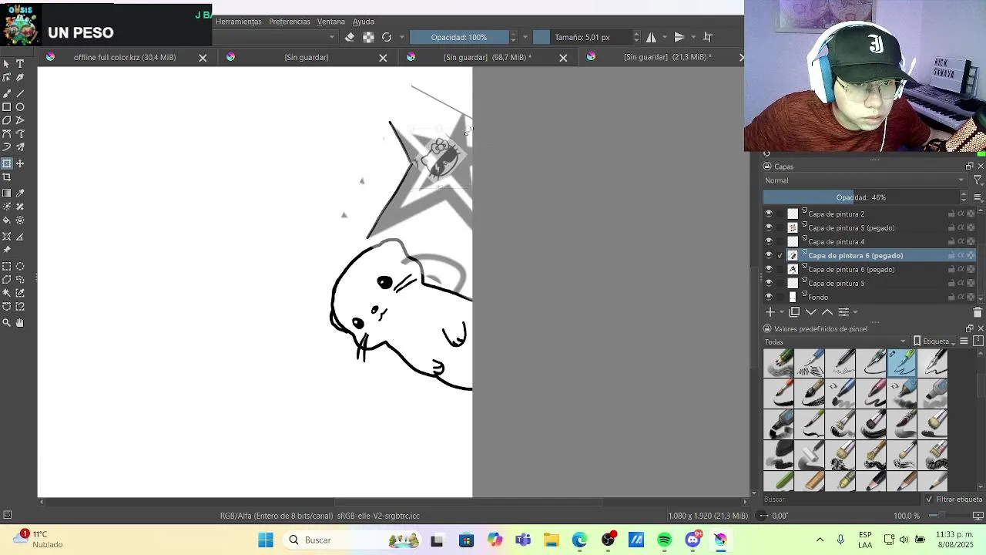Hide the selected Capa de pintura 6 (pegado) layer
The image size is (986, 555).
pyautogui.click(x=768, y=256)
